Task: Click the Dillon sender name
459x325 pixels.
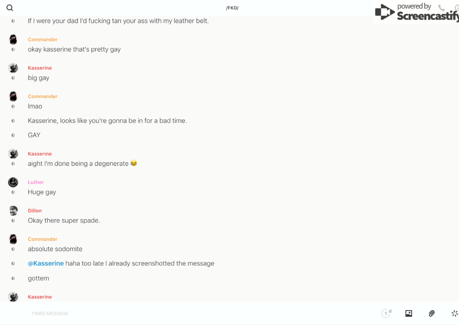Action: point(35,211)
